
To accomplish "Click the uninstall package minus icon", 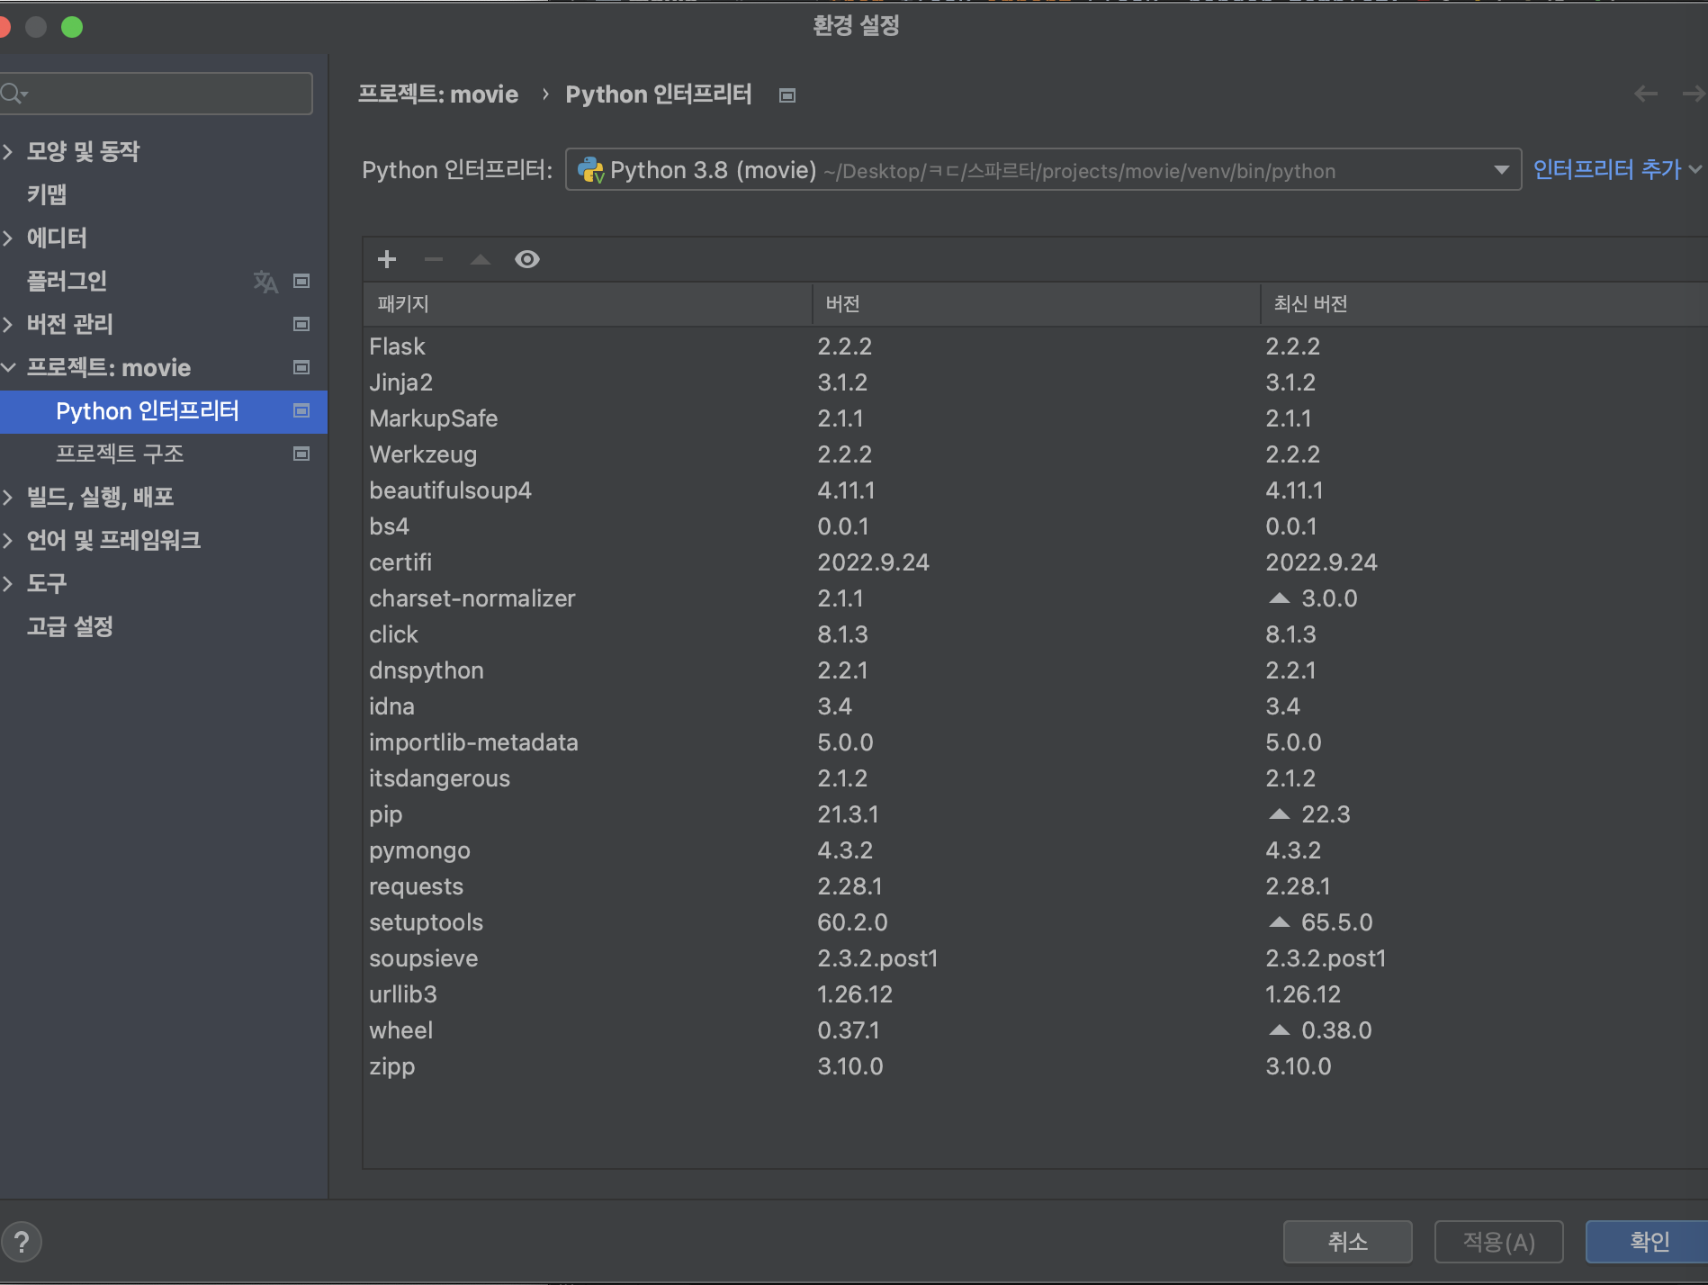I will coord(434,259).
